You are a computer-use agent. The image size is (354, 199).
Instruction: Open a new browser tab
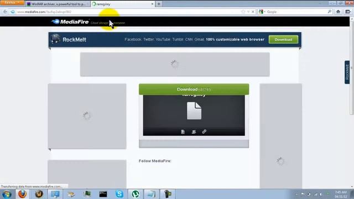click(x=159, y=4)
